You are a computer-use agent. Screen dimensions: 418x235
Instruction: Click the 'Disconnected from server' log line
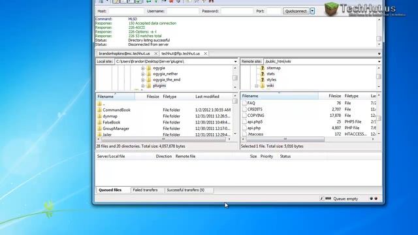[148, 44]
